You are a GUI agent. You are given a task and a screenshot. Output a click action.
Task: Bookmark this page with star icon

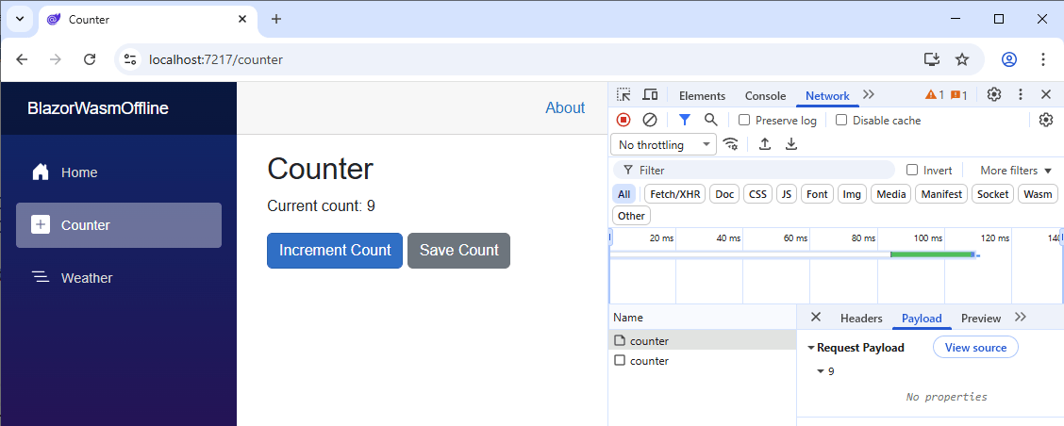point(962,59)
